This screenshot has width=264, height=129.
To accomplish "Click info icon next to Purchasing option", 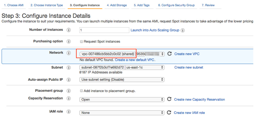I will click(x=69, y=41).
